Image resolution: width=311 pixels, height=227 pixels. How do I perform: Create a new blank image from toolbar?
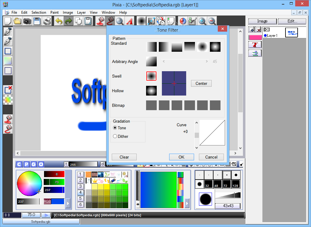pos(8,21)
